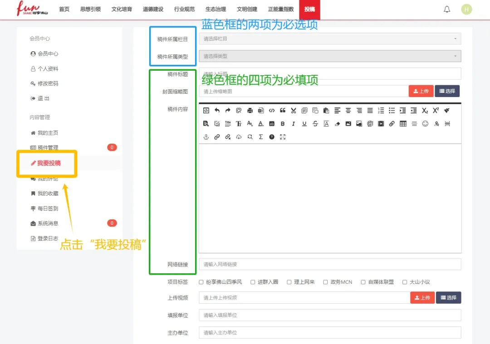Go to 文化培育 in top navigation
490x344 pixels.
click(122, 10)
